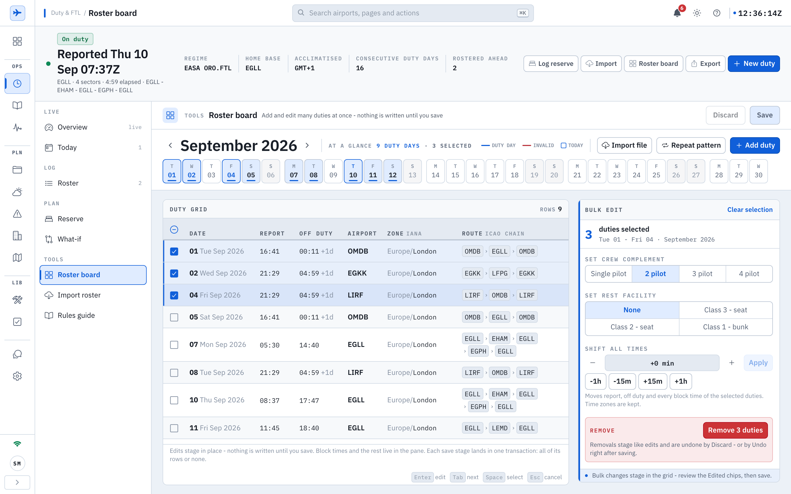Image resolution: width=791 pixels, height=494 pixels.
Task: Increase time shift with plus icon
Action: (731, 363)
